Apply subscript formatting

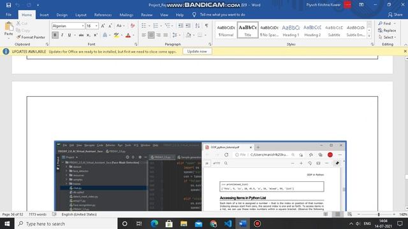coord(89,35)
